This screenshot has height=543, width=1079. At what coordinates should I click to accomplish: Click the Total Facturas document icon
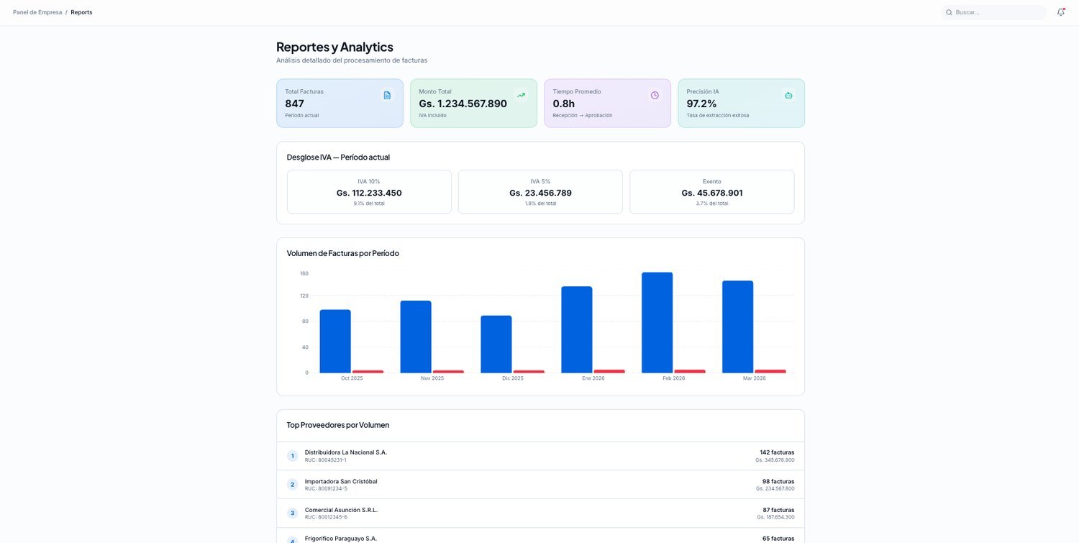pyautogui.click(x=387, y=95)
